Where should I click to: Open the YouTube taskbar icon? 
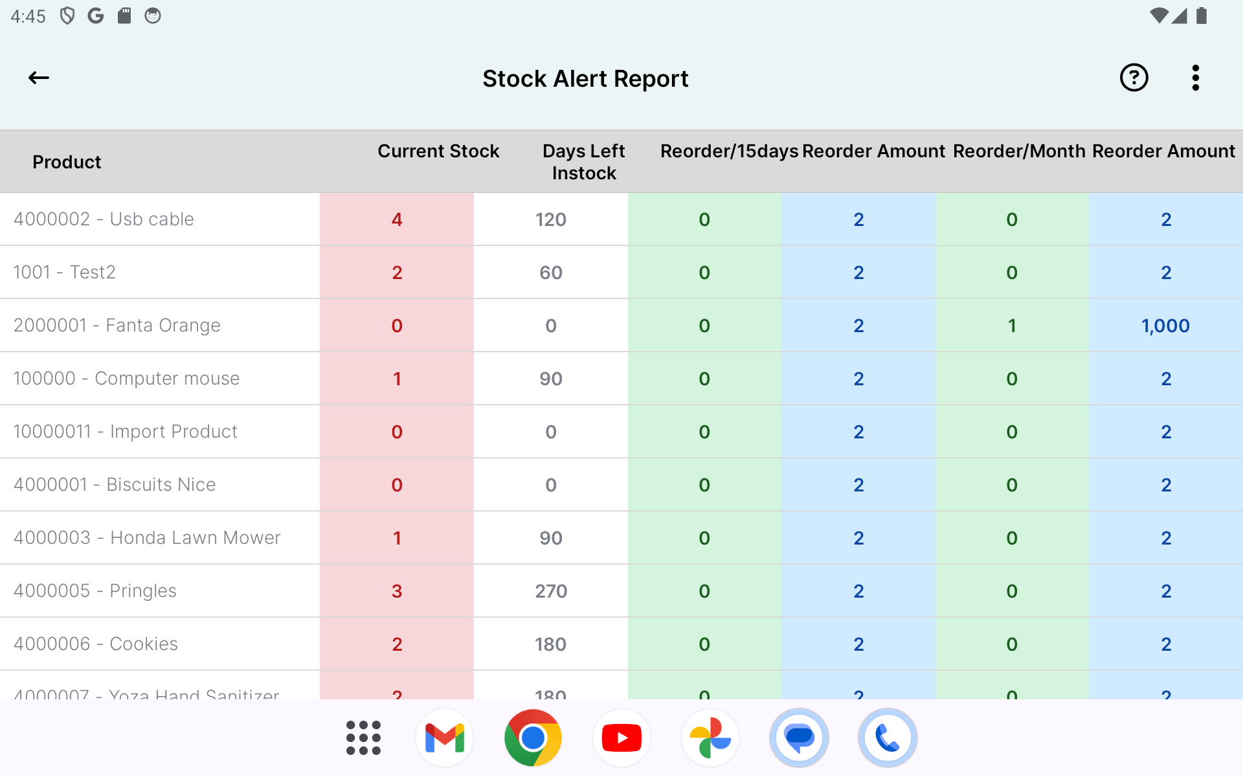coord(621,738)
